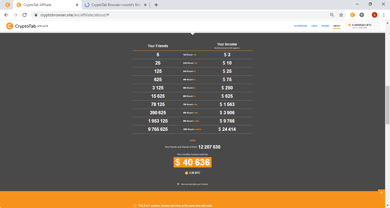The image size is (390, 208).
Task: Click the '5th Round' label
Action: point(188,88)
